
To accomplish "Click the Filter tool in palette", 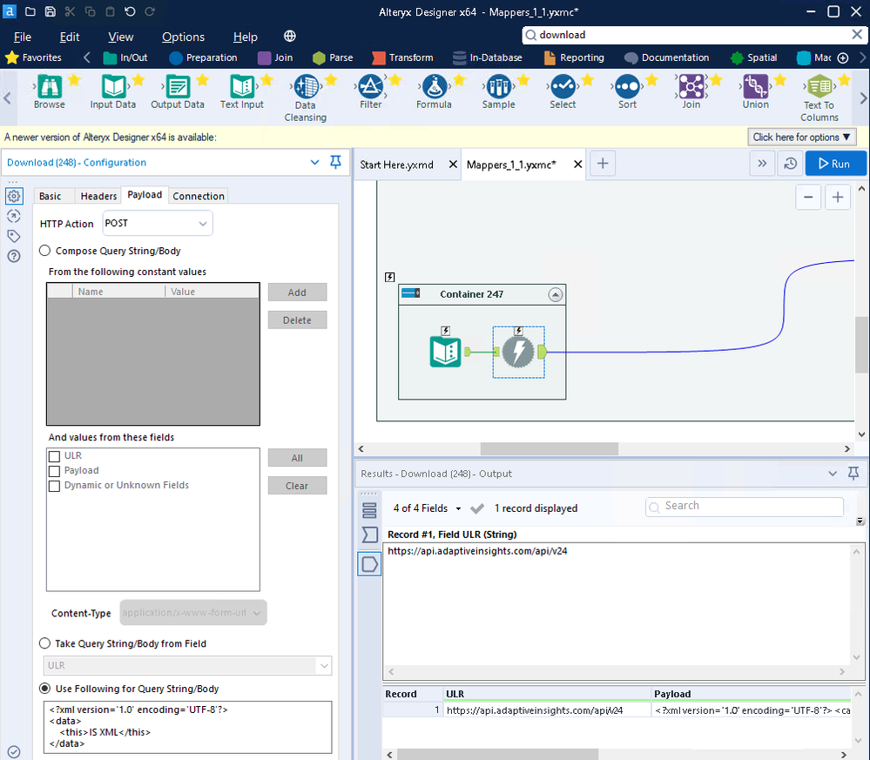I will pos(370,87).
